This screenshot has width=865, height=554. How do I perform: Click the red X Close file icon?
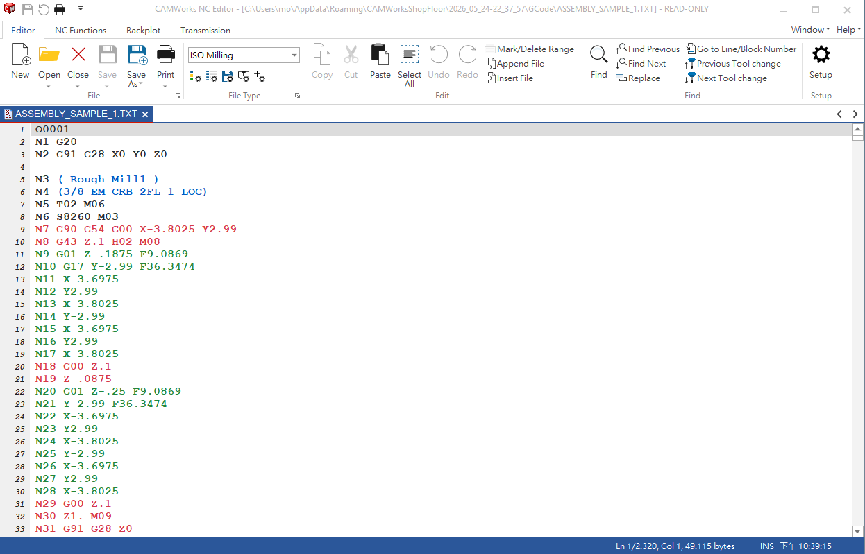[78, 55]
